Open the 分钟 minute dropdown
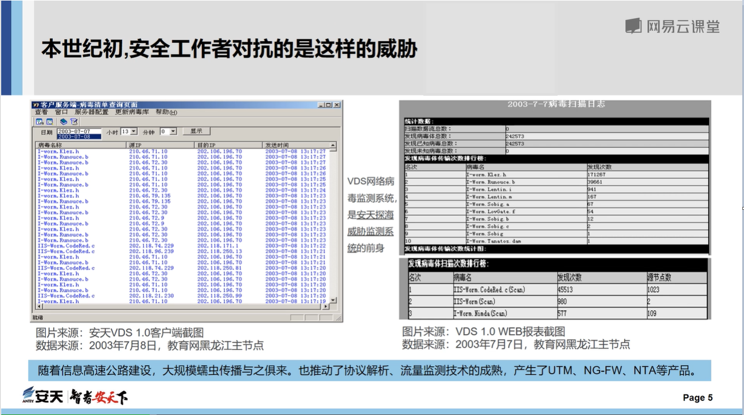 click(173, 131)
